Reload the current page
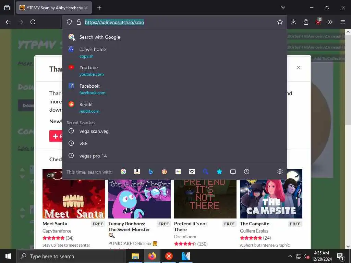The height and width of the screenshot is (263, 351). point(33,22)
